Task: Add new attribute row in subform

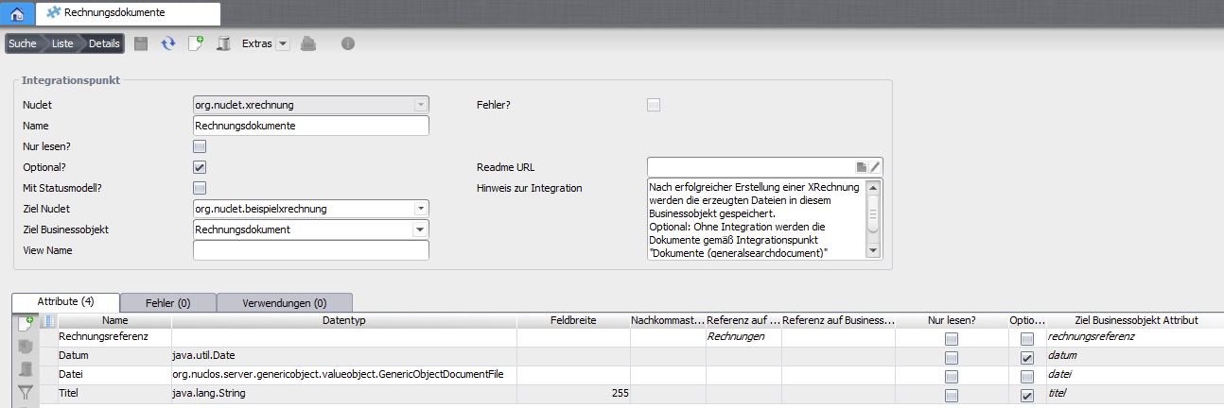Action: tap(26, 323)
